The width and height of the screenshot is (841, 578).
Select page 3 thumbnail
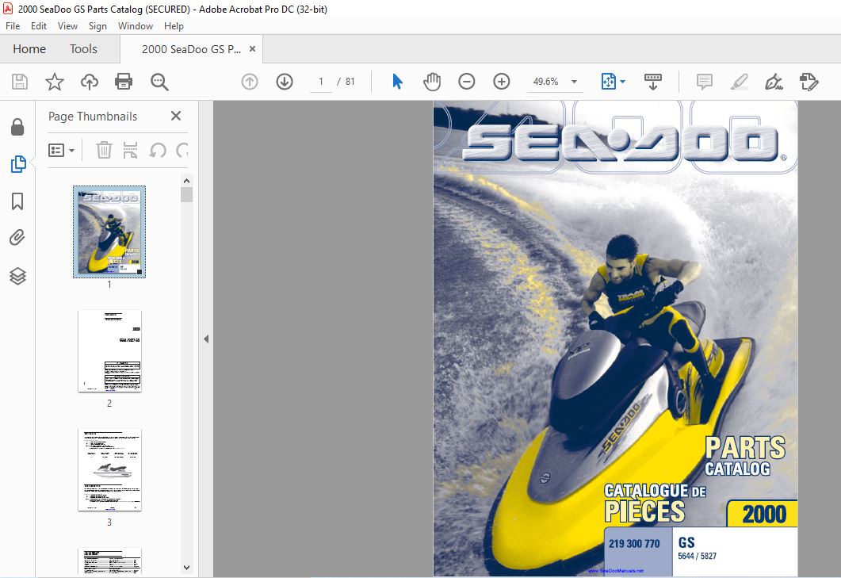[x=109, y=469]
